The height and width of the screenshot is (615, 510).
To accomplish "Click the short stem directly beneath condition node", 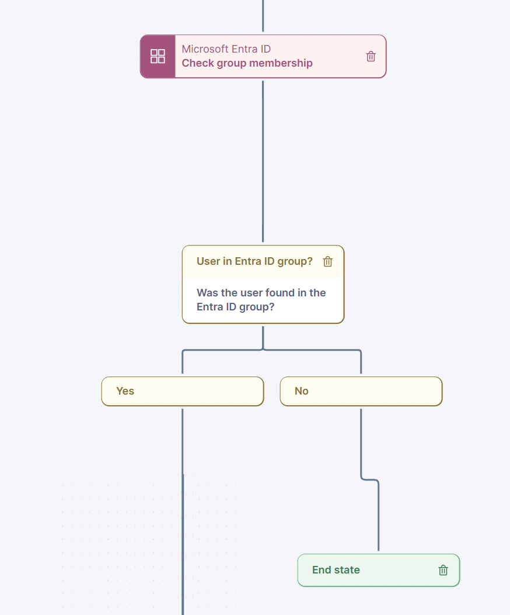I will click(x=263, y=336).
